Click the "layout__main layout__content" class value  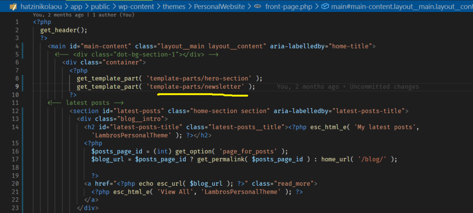[212, 46]
